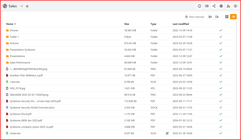Click the PDF icon of Synkzone Short.pdf
This screenshot has width=241, height=140.
(7, 114)
